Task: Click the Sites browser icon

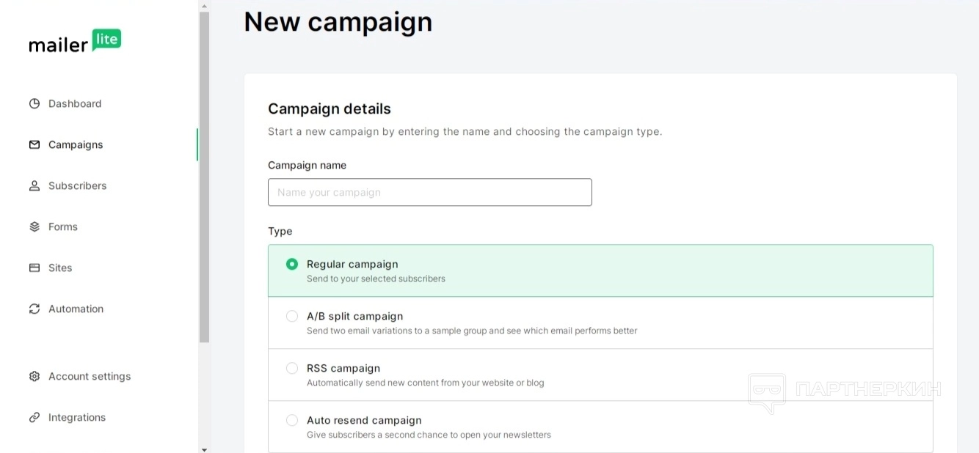Action: pyautogui.click(x=34, y=268)
